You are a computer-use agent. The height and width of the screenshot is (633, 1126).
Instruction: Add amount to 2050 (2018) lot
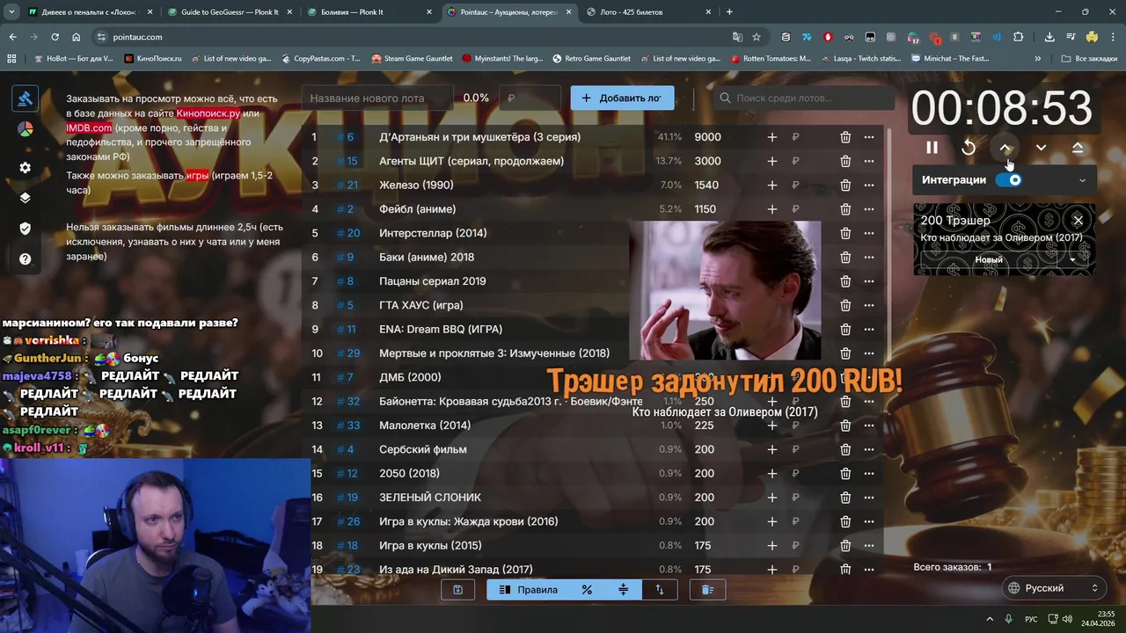pyautogui.click(x=771, y=474)
